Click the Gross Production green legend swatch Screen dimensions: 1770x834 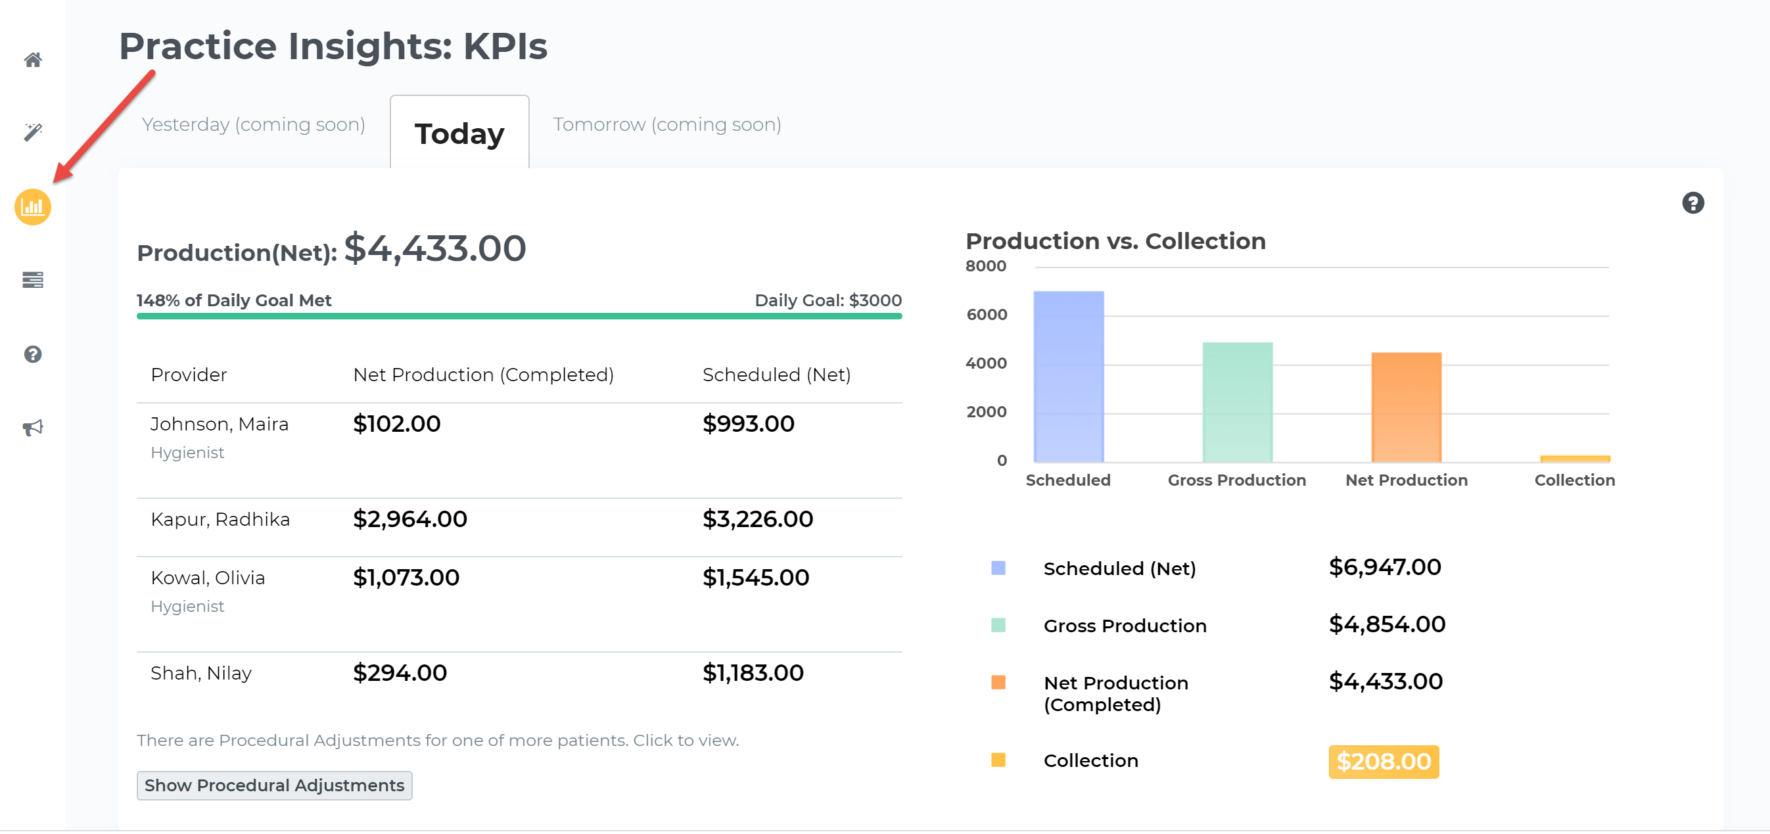998,626
